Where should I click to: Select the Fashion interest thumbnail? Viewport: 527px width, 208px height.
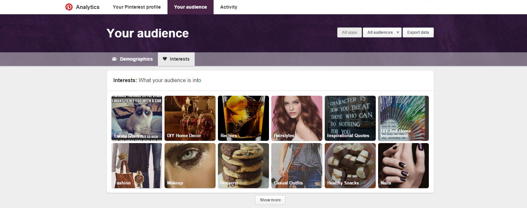coord(137,166)
